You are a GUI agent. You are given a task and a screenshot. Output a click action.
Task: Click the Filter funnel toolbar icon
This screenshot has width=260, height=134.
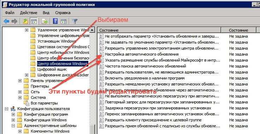tap(75, 21)
